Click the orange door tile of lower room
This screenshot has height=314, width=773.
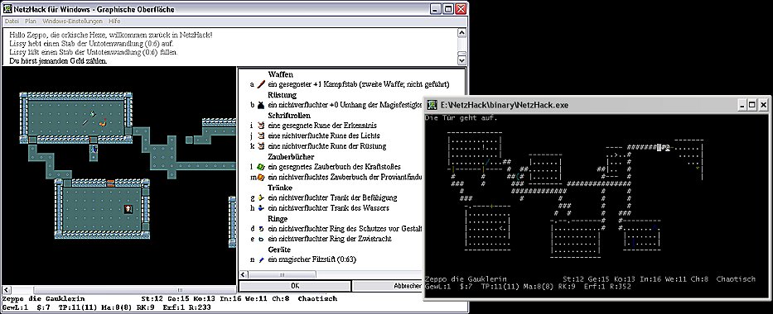111,183
